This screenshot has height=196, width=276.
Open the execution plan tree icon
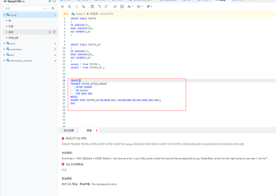pos(84,6)
